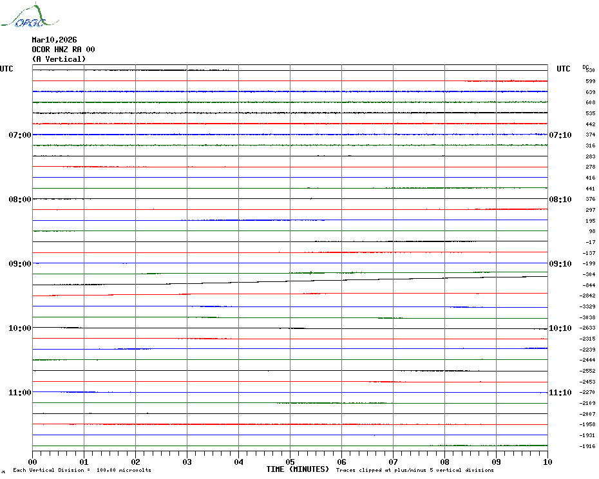This screenshot has height=479, width=599.
Task: Click the 05 minute tick label
Action: [x=290, y=462]
